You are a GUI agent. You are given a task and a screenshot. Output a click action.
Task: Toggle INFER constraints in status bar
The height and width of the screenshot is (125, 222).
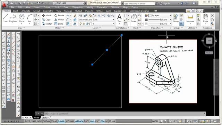pyautogui.click(x=27, y=121)
